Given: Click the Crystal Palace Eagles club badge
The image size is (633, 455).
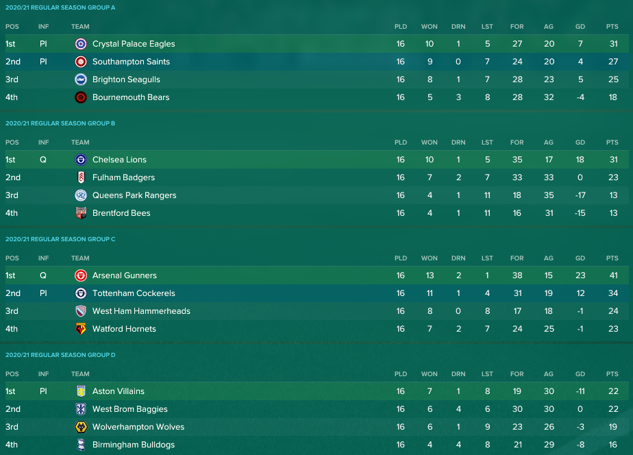Looking at the screenshot, I should pos(81,44).
